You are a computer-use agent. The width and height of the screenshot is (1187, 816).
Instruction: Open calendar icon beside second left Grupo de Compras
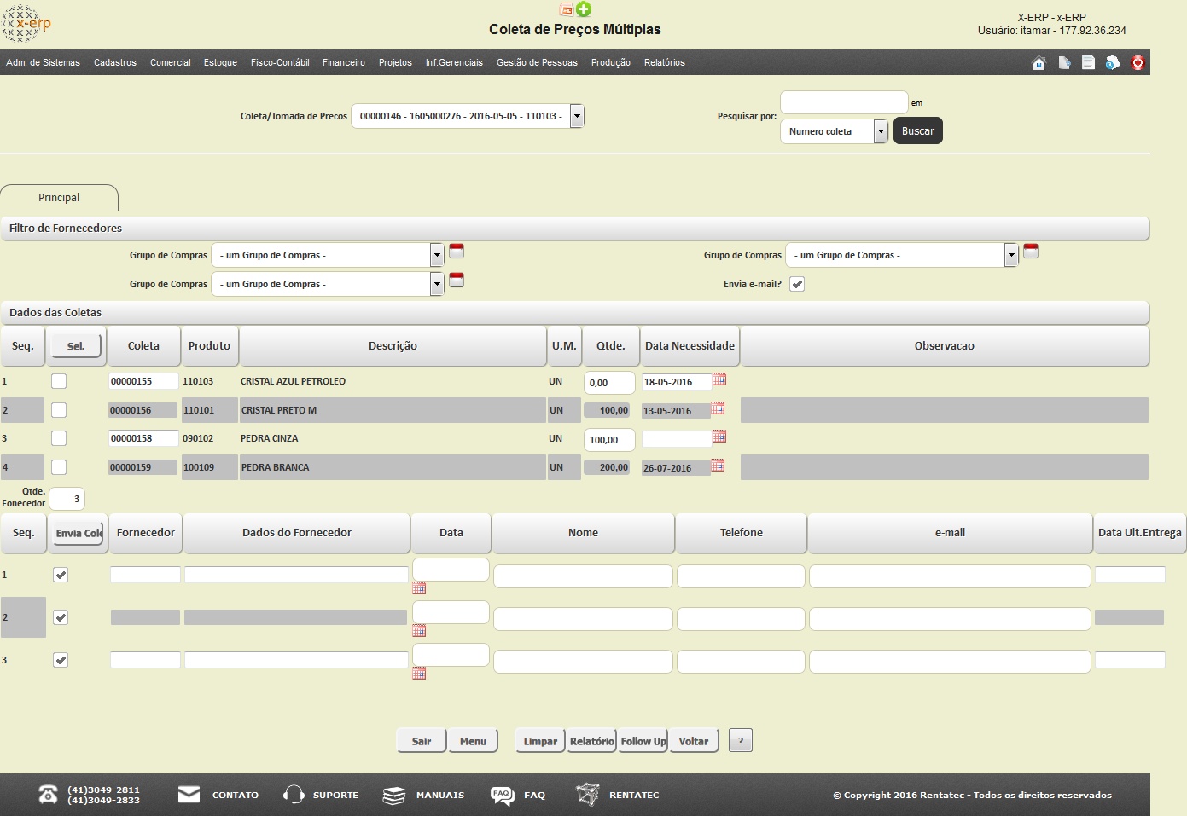(x=457, y=280)
